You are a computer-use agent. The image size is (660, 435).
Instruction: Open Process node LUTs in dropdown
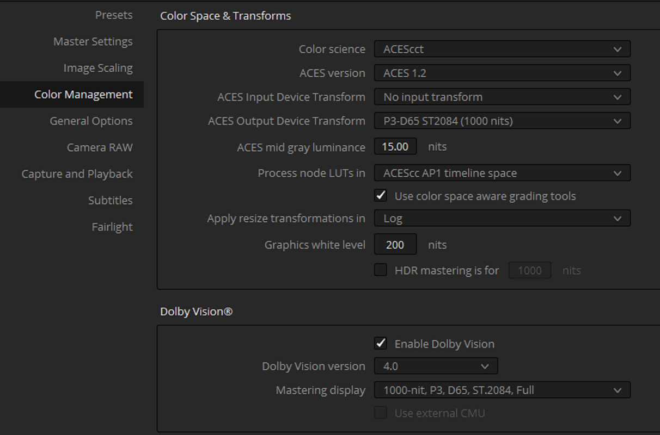click(502, 173)
